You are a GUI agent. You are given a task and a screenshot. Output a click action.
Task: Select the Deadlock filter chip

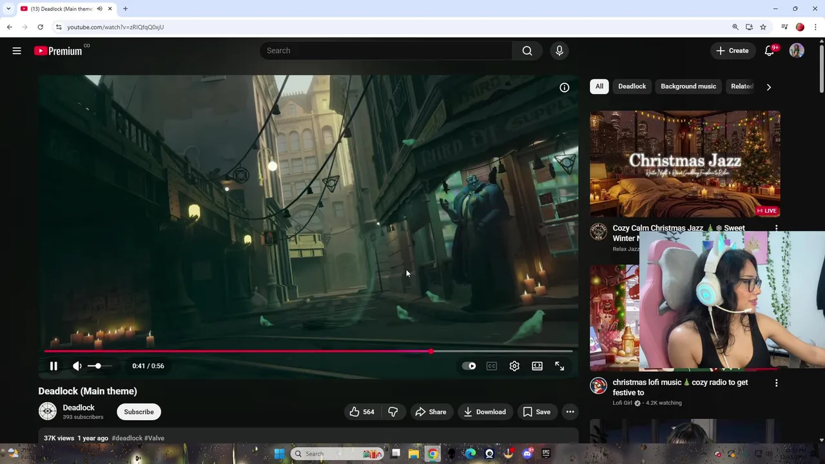[x=632, y=86]
